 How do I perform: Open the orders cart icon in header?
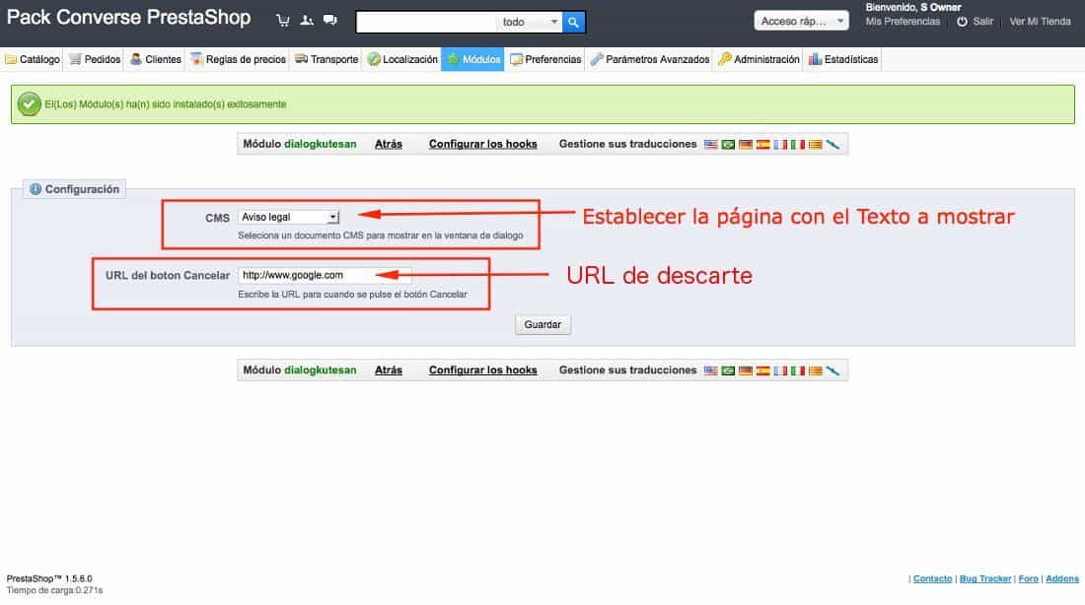283,21
